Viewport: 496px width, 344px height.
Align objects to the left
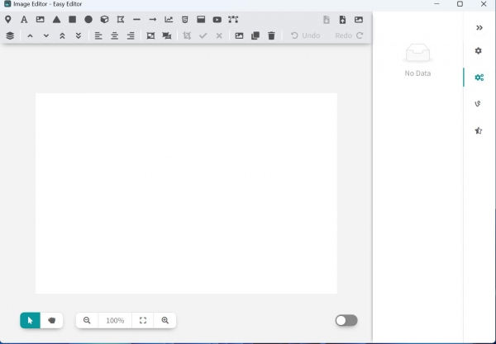point(98,35)
